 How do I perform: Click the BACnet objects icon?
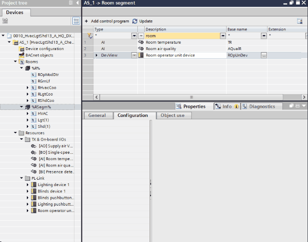coord(21,55)
